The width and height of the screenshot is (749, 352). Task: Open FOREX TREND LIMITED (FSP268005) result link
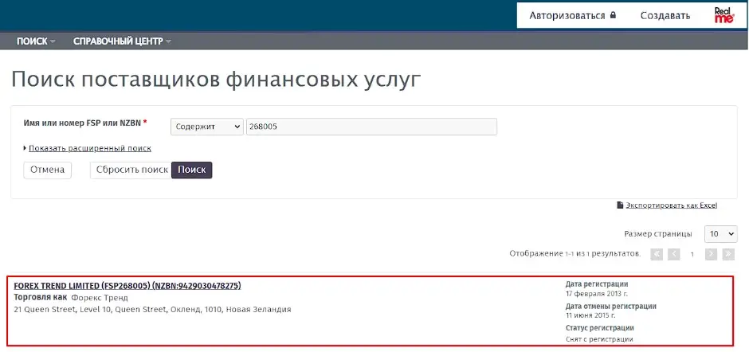coord(127,286)
